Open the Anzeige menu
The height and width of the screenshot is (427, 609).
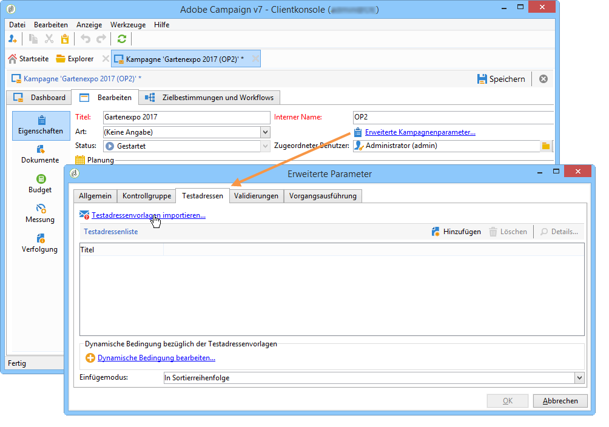pos(89,25)
